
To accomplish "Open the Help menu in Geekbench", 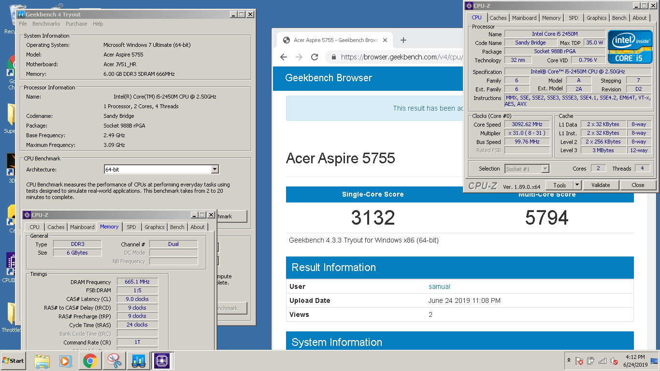I will 98,24.
